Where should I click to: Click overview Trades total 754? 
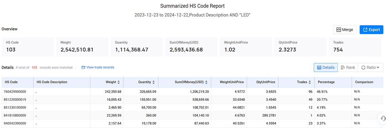tap(338, 50)
